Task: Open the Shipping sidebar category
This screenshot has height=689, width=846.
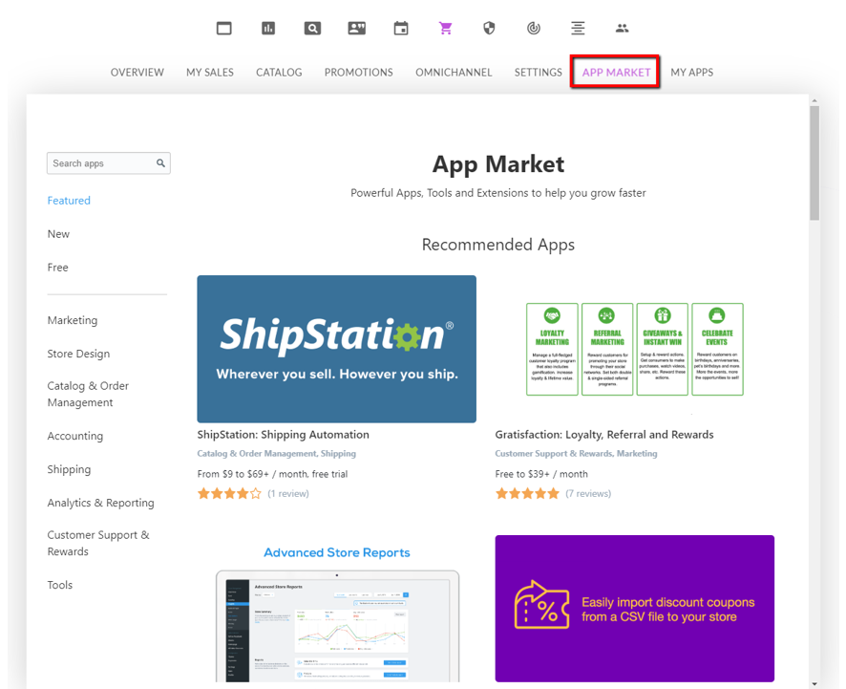Action: [x=69, y=469]
